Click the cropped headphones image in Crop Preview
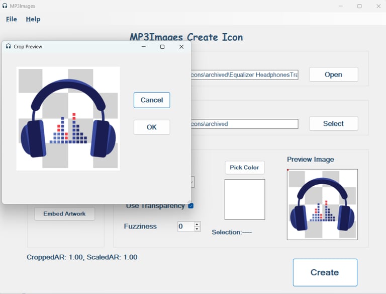The width and height of the screenshot is (386, 294). (68, 118)
